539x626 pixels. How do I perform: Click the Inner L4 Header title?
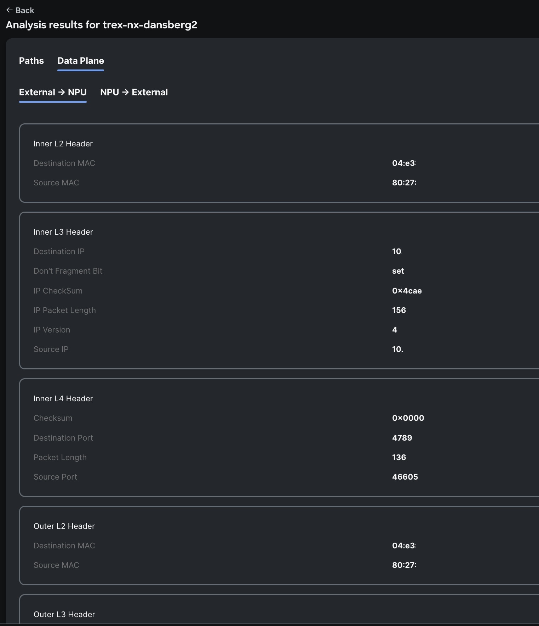tap(63, 398)
